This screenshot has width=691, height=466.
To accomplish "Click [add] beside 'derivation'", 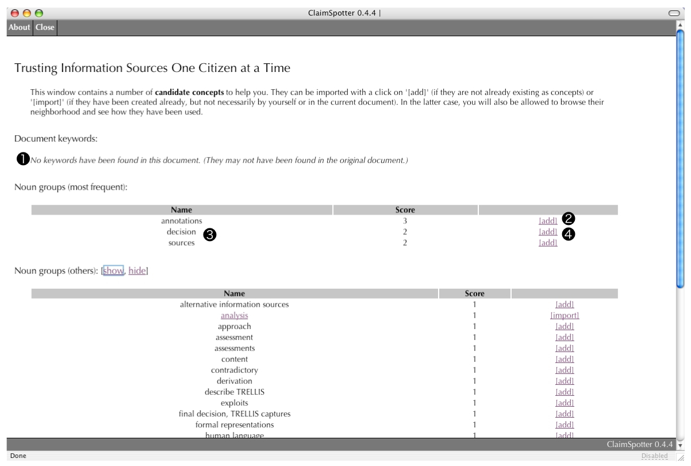I will pos(565,381).
